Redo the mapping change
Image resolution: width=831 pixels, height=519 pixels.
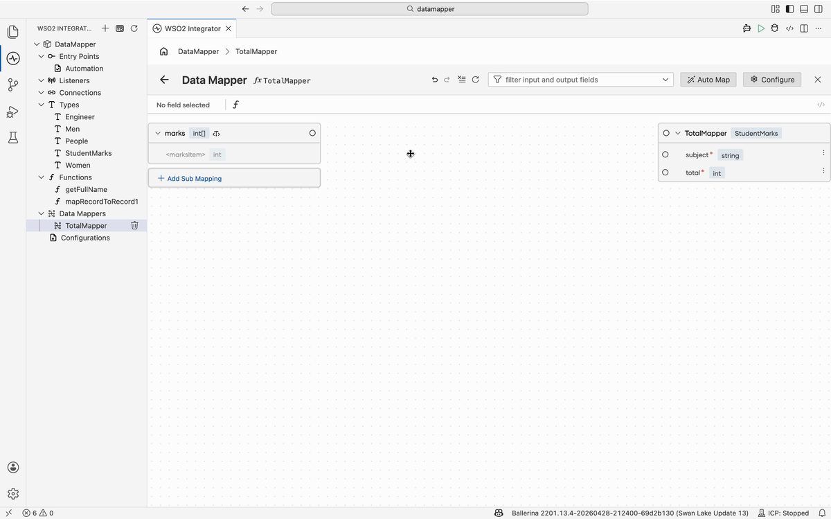click(x=447, y=80)
